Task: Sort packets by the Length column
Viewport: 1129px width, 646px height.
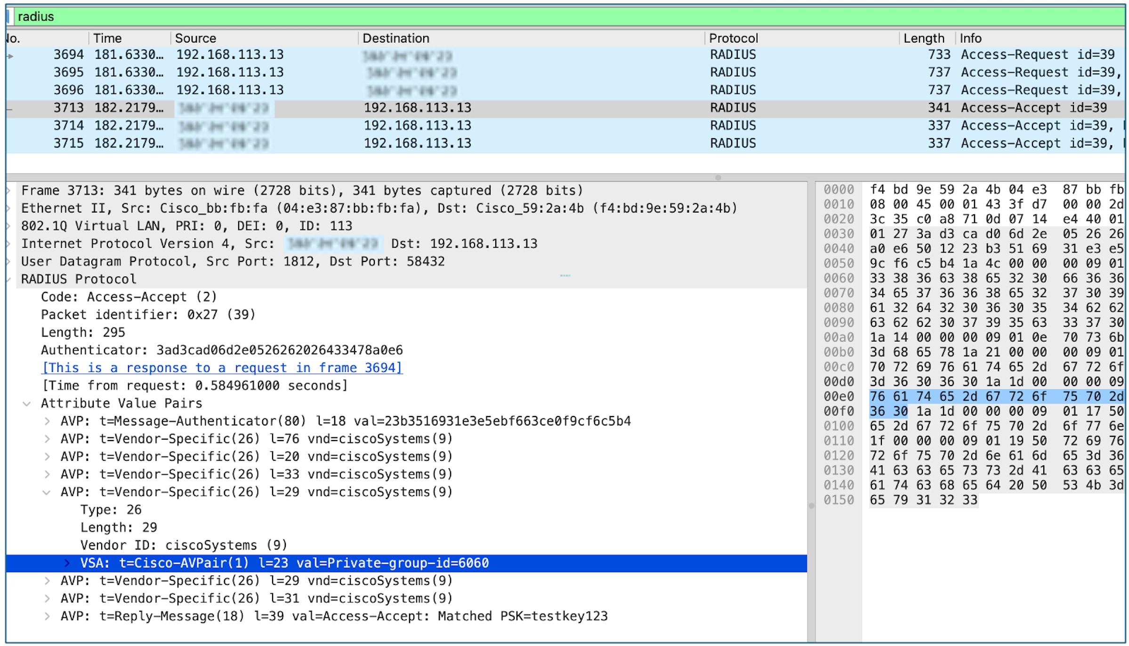Action: (x=924, y=38)
